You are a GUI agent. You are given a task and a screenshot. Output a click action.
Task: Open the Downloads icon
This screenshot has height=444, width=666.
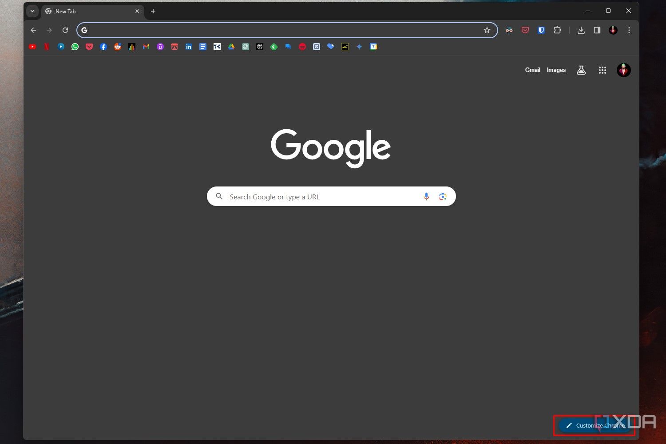581,30
